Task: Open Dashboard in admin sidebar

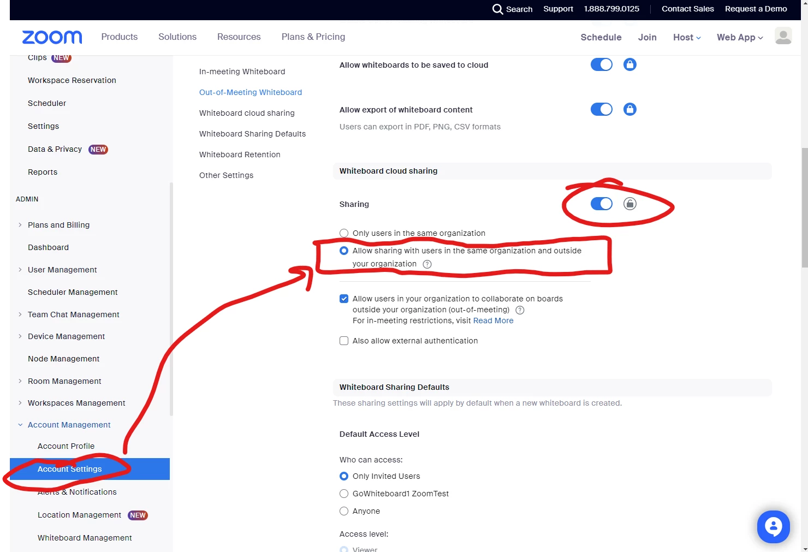Action: 48,247
